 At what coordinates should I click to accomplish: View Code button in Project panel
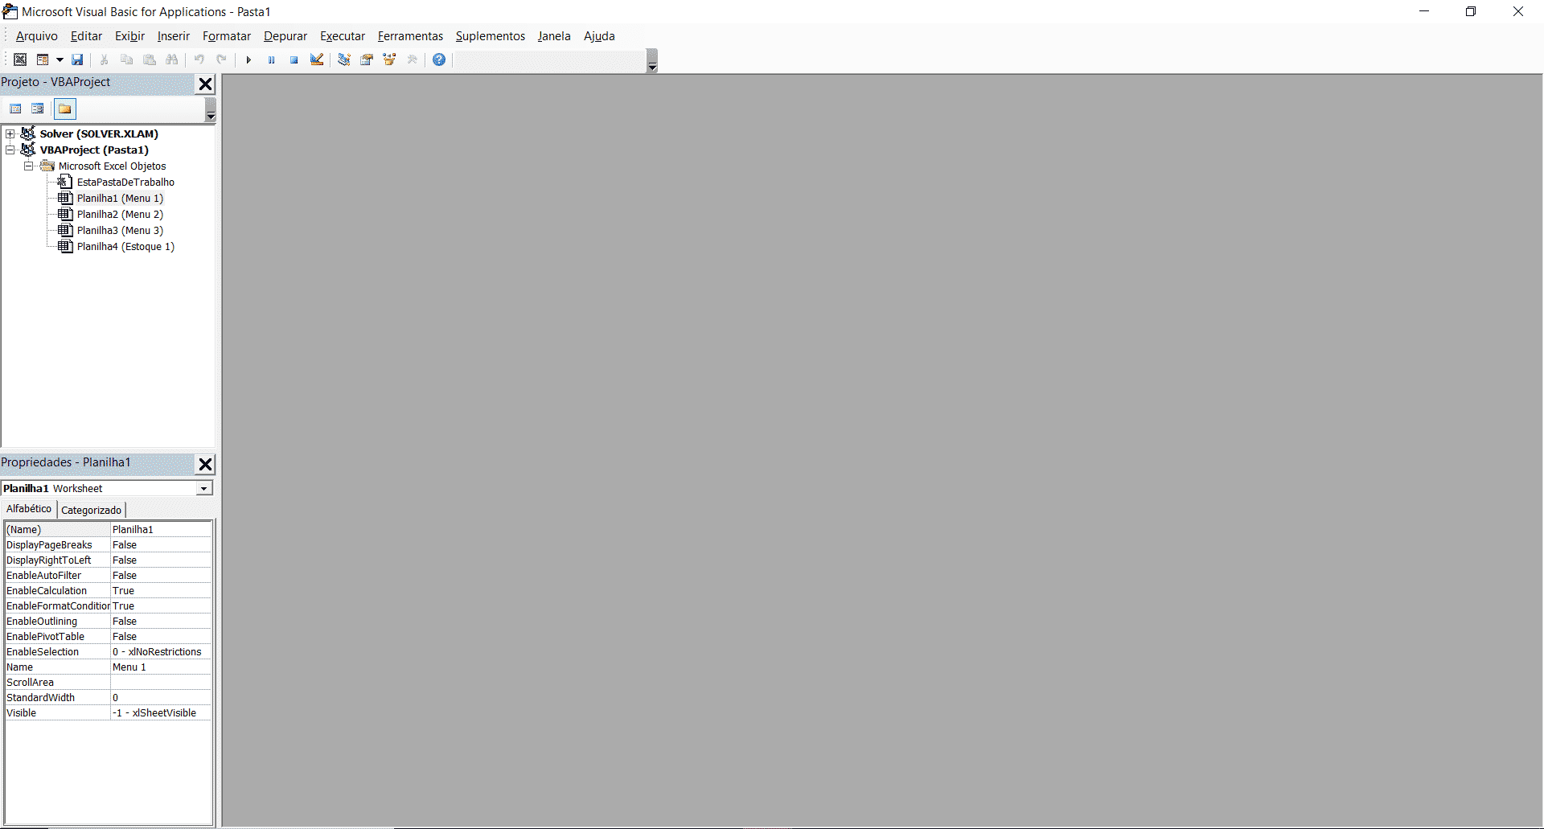click(x=15, y=109)
